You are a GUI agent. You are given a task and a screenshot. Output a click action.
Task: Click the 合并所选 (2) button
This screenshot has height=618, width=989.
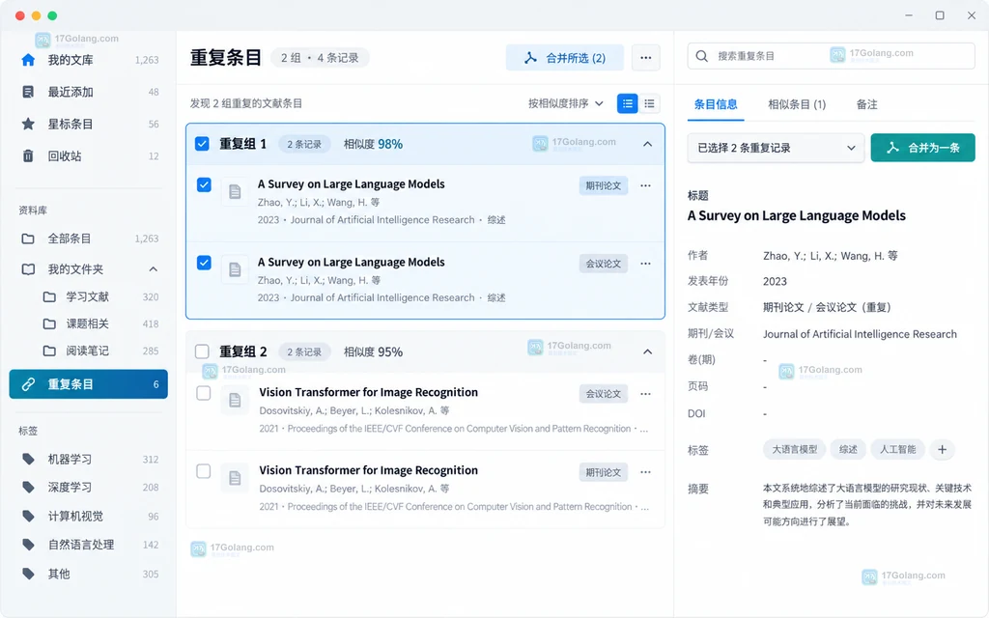[x=564, y=57]
